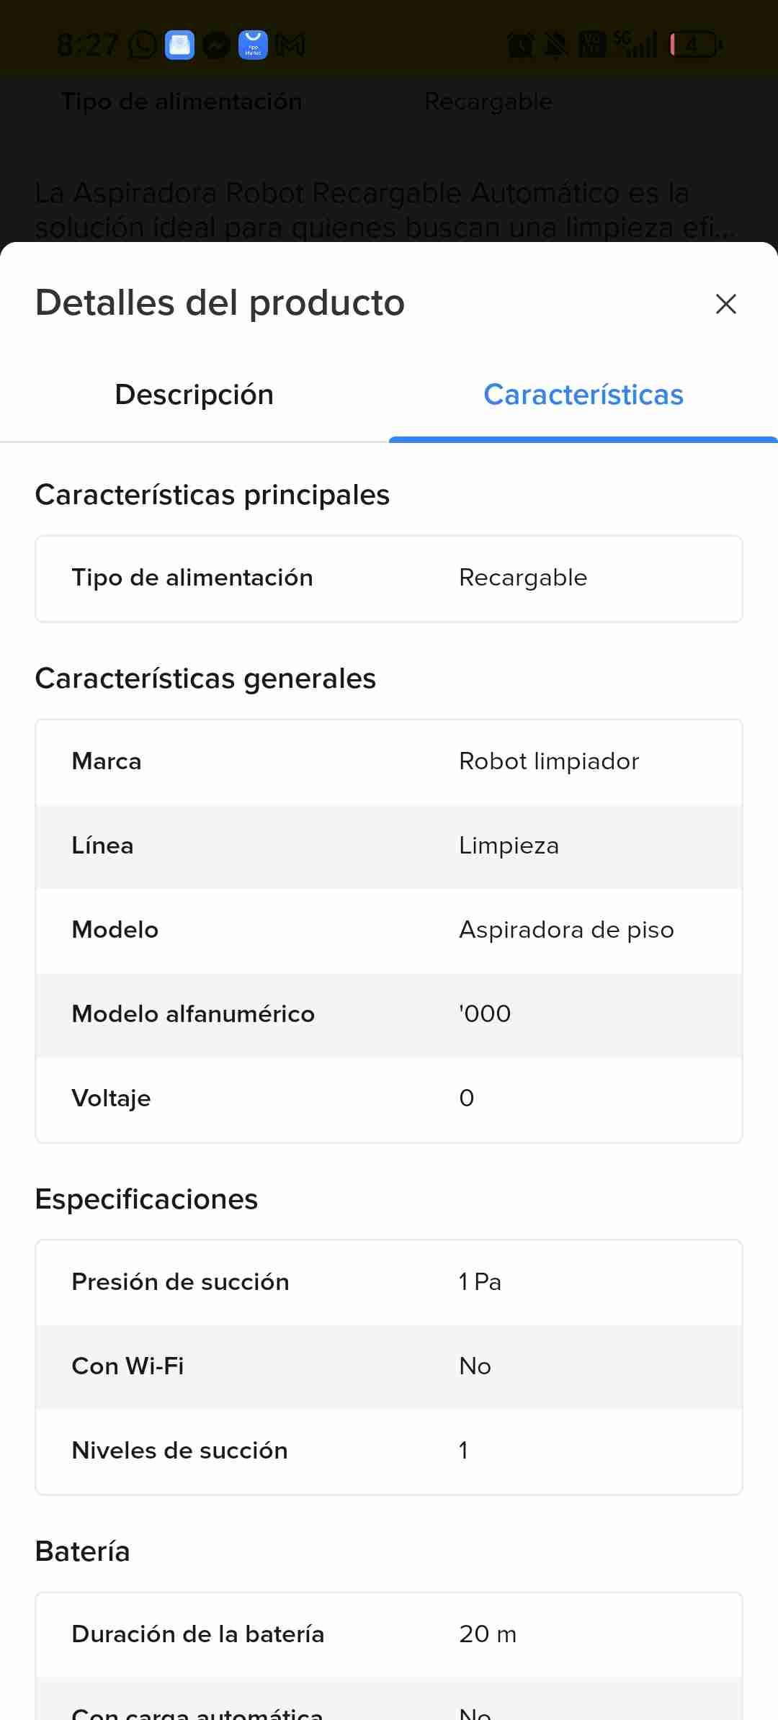Image resolution: width=778 pixels, height=1720 pixels.
Task: Tap the Duración de la batería row
Action: coord(389,1634)
